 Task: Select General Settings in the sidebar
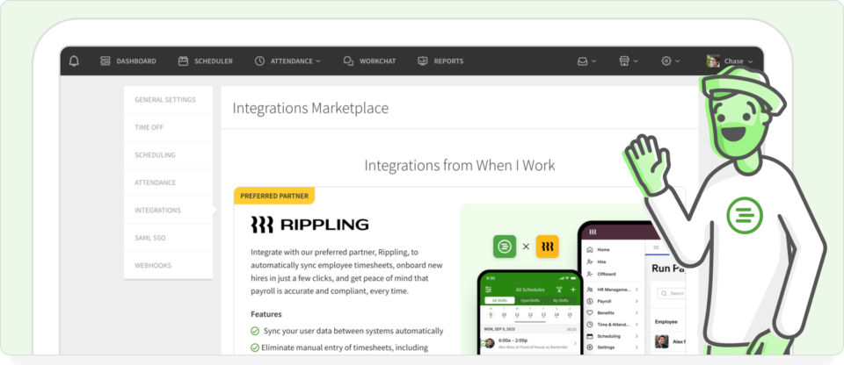pyautogui.click(x=165, y=100)
